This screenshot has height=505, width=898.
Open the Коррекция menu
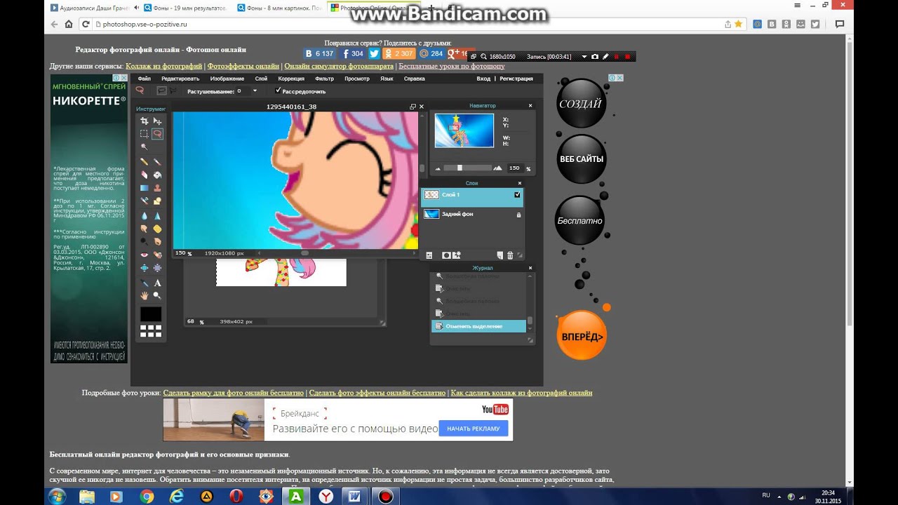click(291, 79)
